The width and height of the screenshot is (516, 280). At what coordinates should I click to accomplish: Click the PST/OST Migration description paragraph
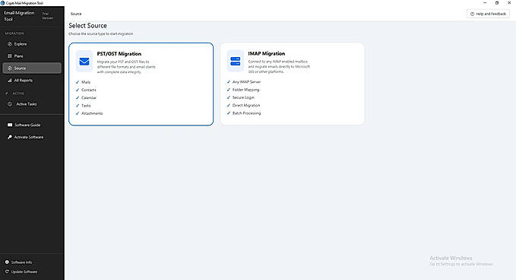click(126, 67)
